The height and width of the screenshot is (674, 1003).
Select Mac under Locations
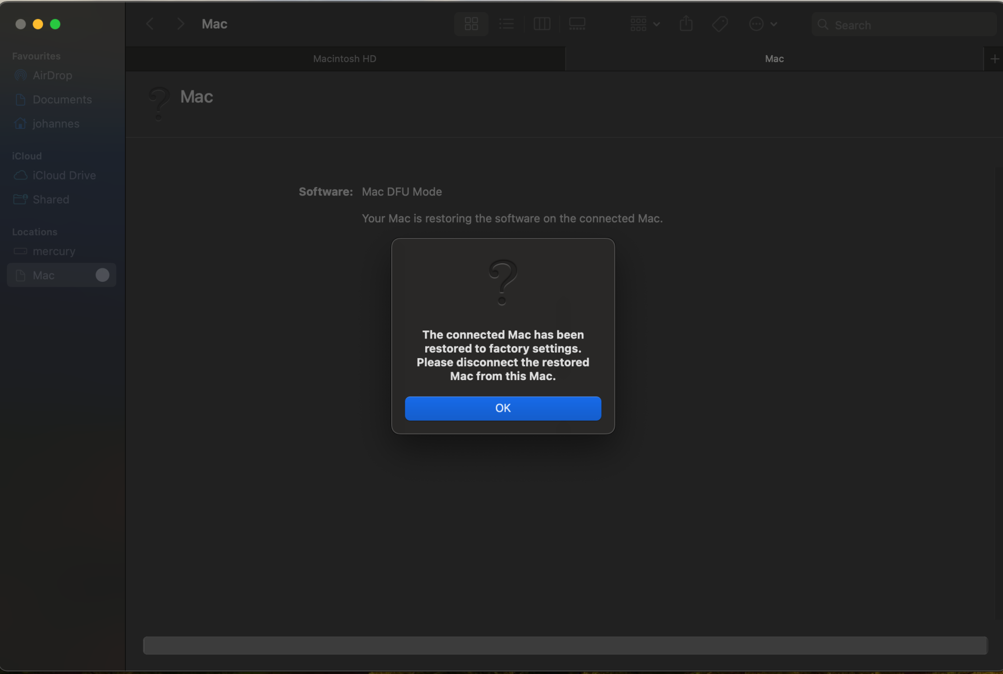pyautogui.click(x=62, y=275)
